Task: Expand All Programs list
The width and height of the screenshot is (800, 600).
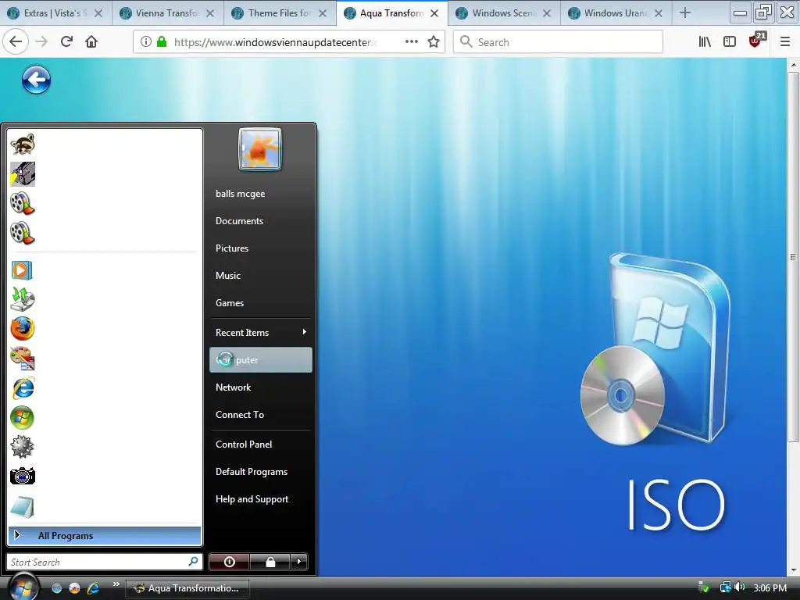Action: [105, 536]
